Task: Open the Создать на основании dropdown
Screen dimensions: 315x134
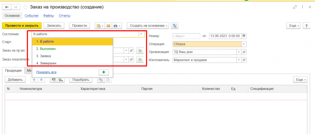Action: click(x=148, y=26)
